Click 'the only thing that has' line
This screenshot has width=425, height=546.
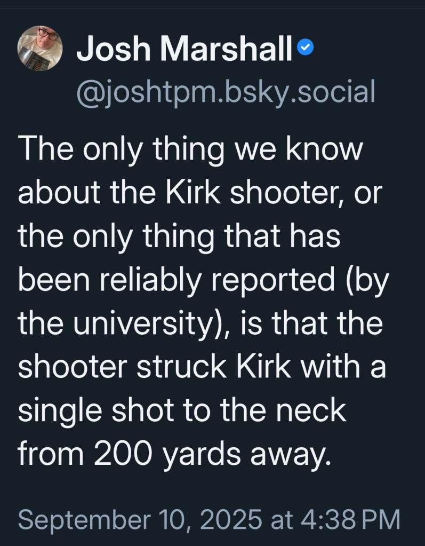point(179,238)
